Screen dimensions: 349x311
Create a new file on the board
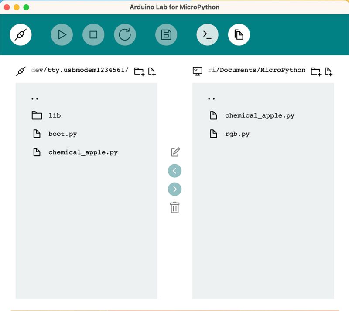coord(152,71)
